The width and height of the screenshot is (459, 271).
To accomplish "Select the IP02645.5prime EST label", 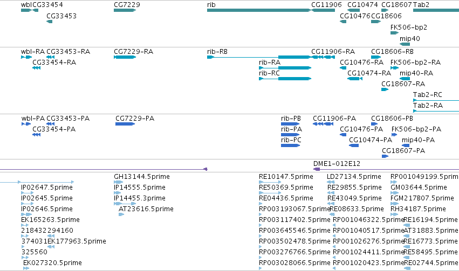I will [x=47, y=198].
